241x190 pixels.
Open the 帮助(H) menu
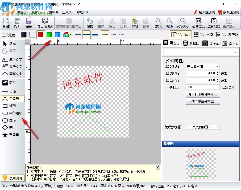(82, 12)
